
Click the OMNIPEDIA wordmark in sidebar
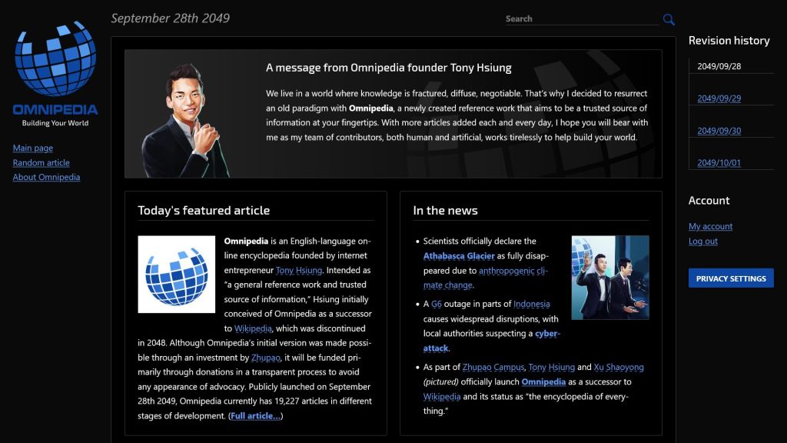(55, 109)
